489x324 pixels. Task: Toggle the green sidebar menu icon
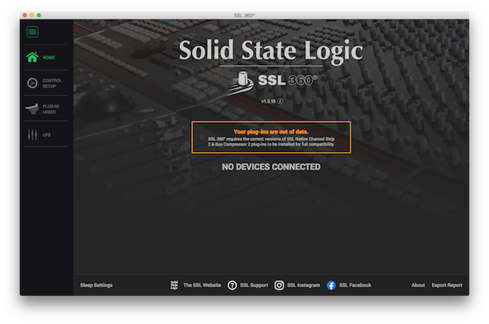point(32,32)
